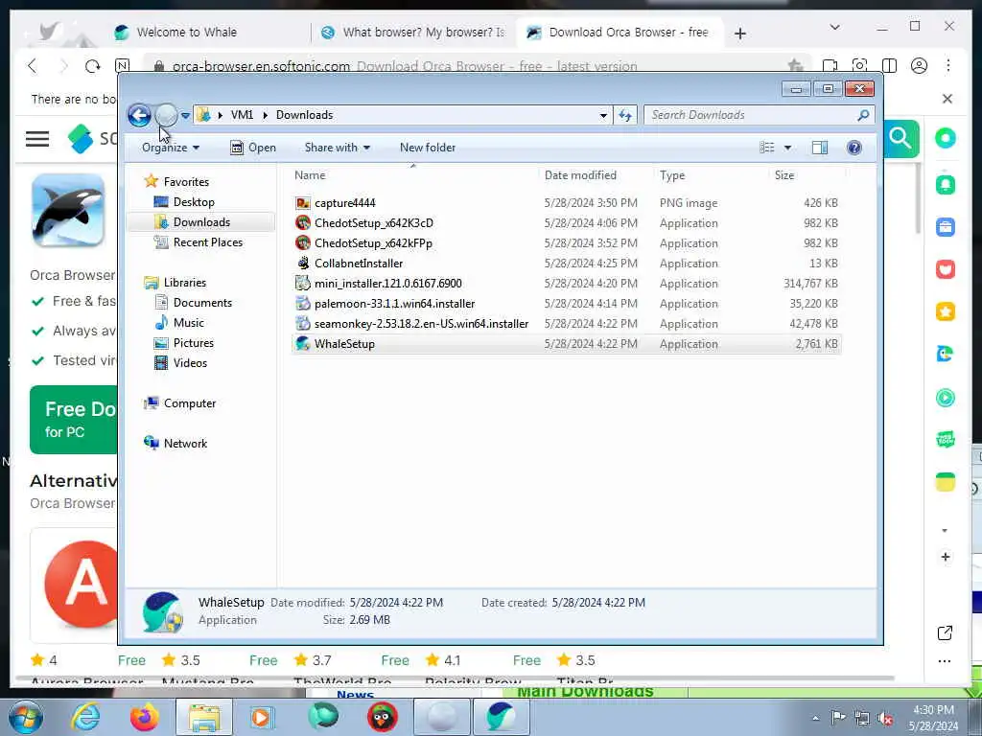Open Windows Explorer taskbar button

pos(204,717)
